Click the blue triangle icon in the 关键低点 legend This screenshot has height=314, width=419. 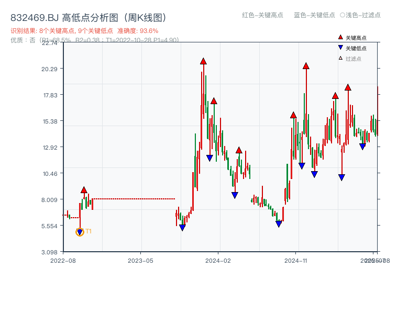click(340, 48)
